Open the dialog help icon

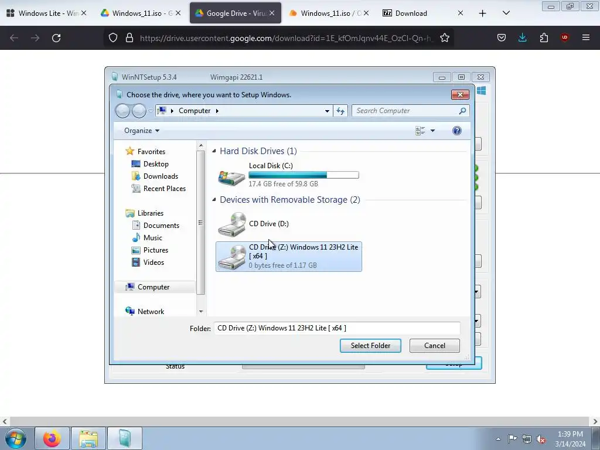456,131
